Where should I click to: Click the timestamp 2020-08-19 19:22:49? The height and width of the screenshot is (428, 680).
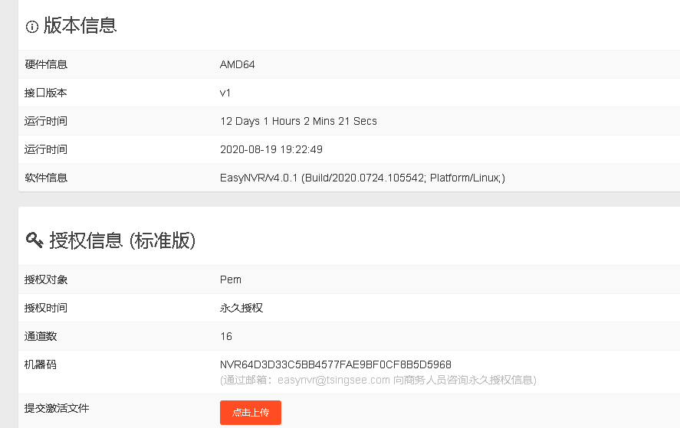click(271, 149)
